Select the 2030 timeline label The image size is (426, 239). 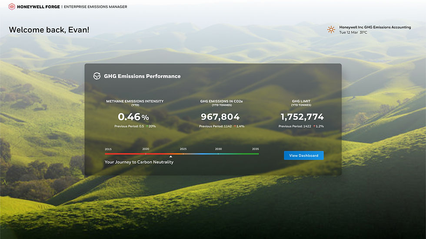pos(218,149)
